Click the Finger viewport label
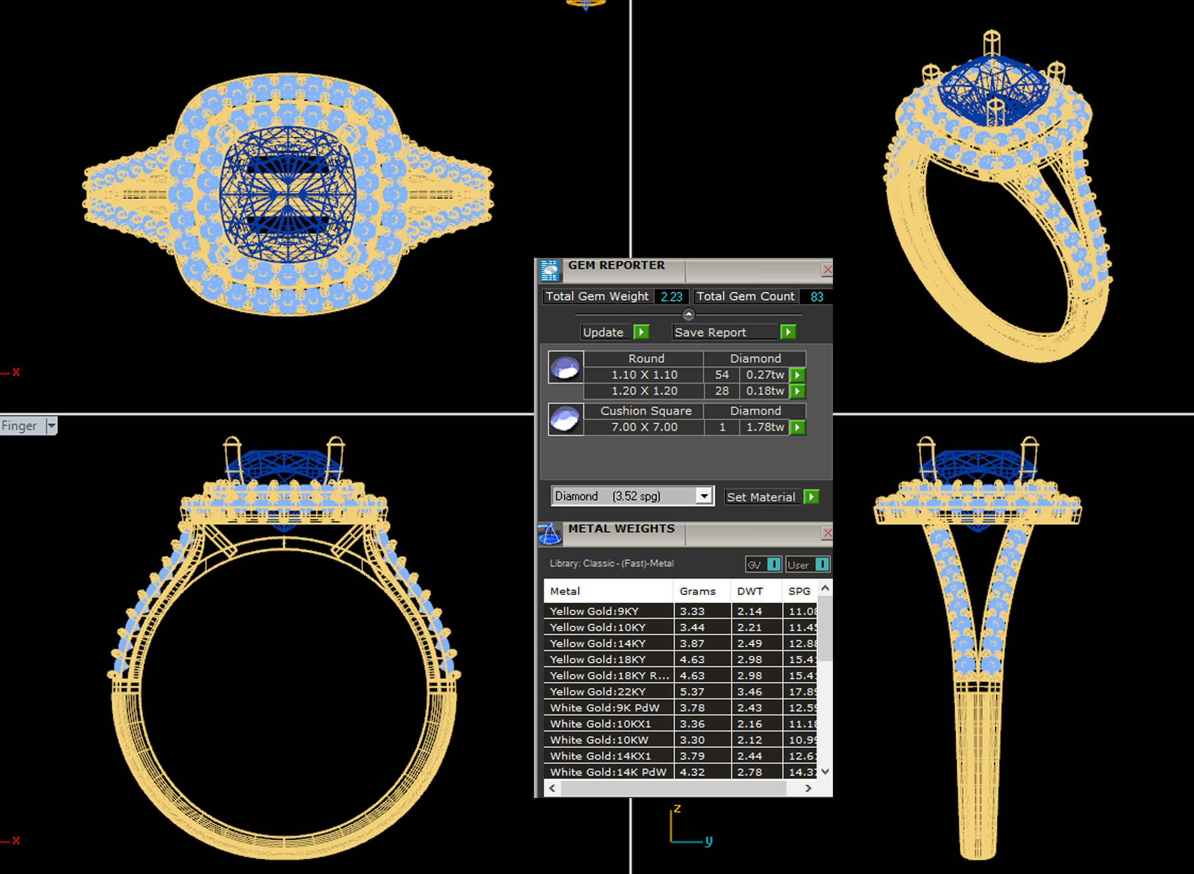 (x=19, y=426)
